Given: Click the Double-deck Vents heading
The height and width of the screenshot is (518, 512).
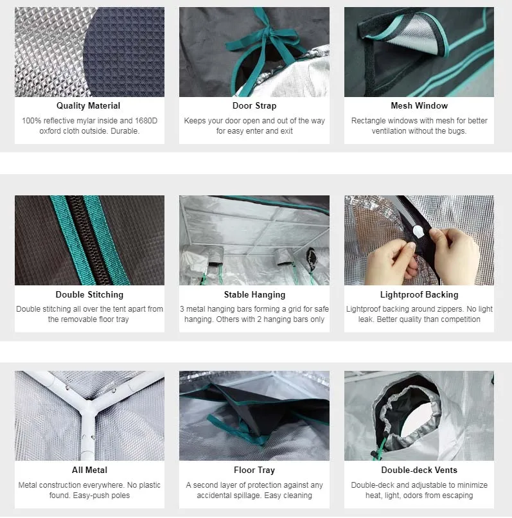Looking at the screenshot, I should coord(419,470).
